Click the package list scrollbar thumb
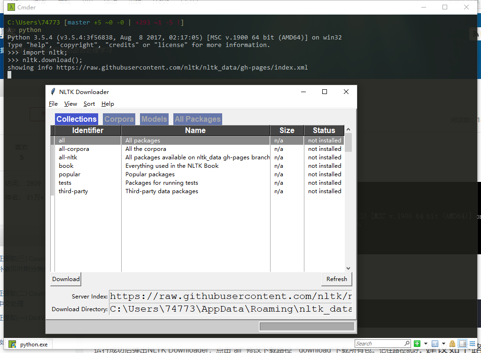This screenshot has width=481, height=353. coord(348,142)
